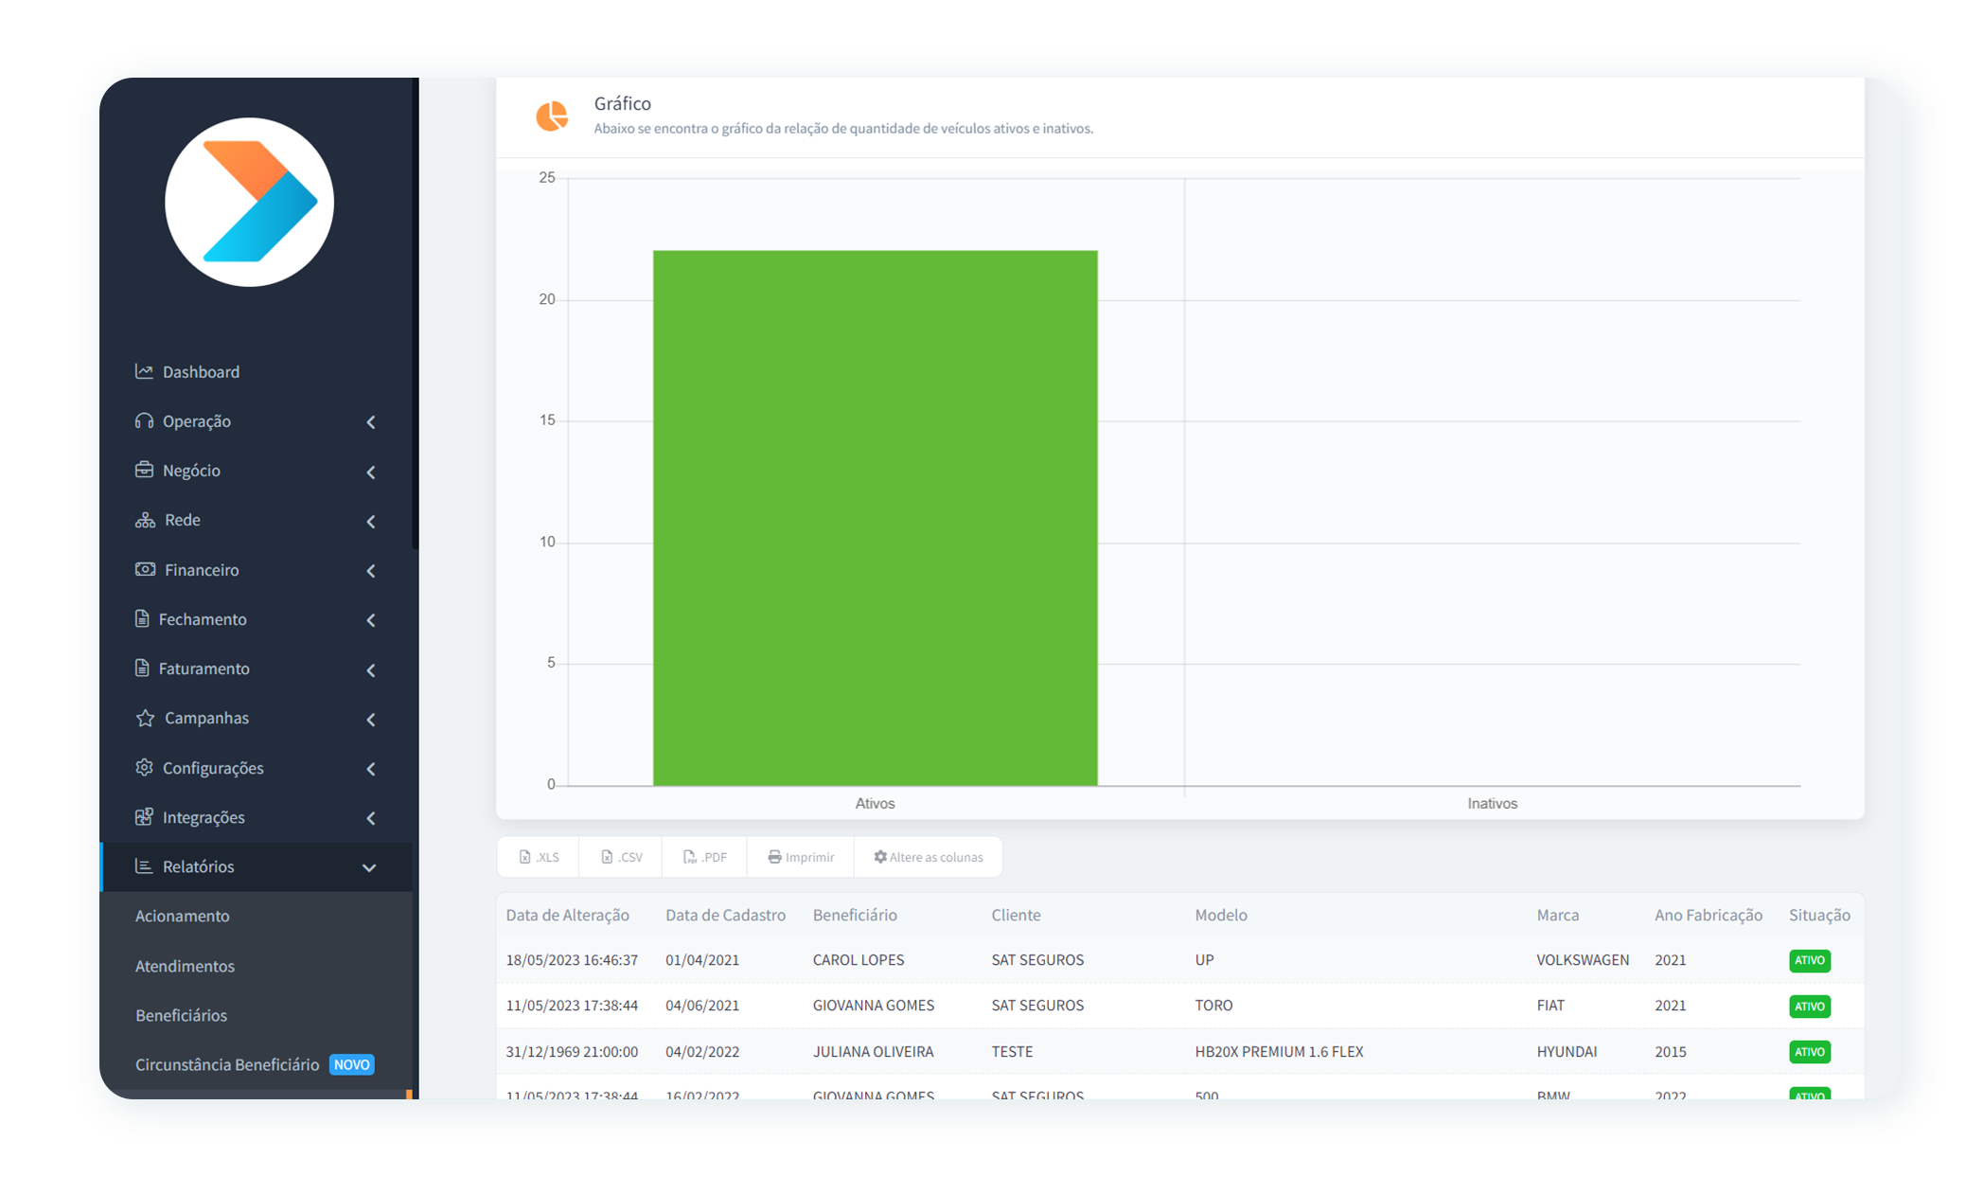Click the Configurações gear icon
1983x1177 pixels.
(x=144, y=767)
